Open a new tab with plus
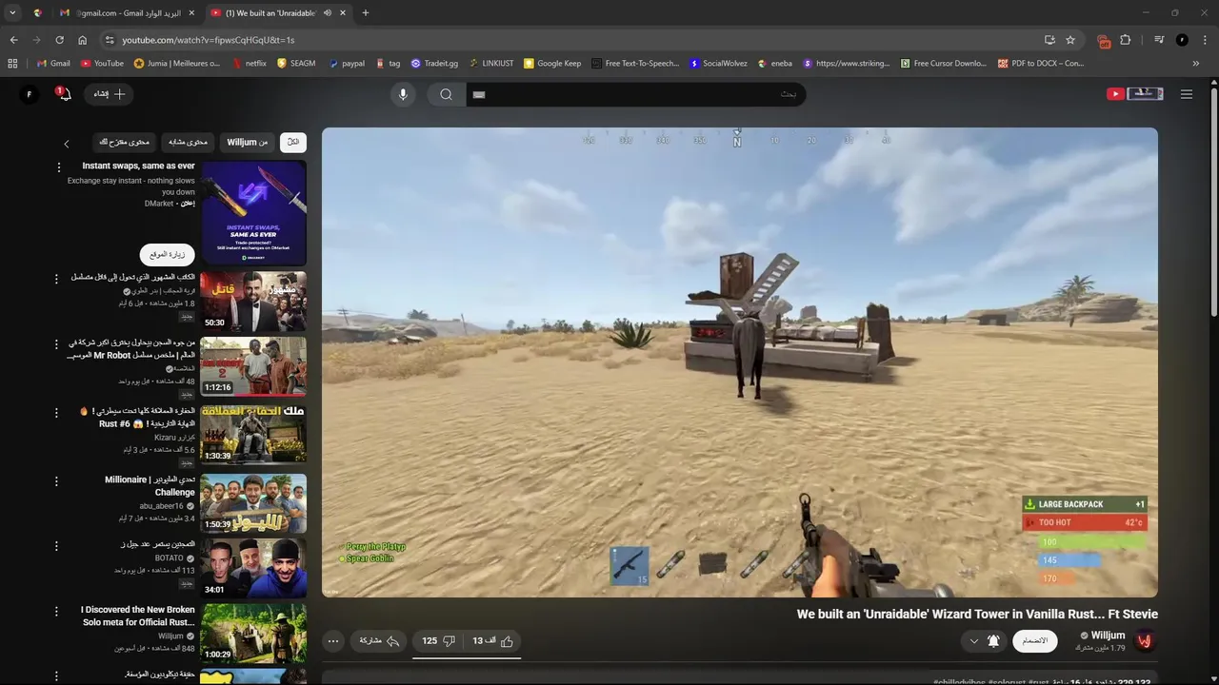 366,12
